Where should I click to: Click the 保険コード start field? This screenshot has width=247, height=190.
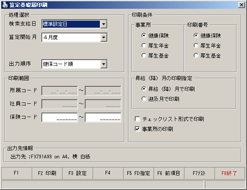click(60, 117)
